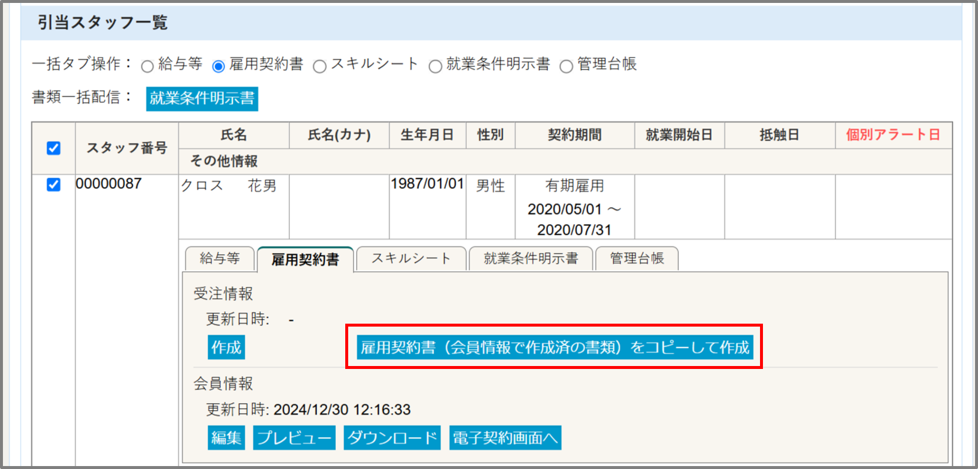
Task: Click the 就業条件明示書 bulk delivery button
Action: 202,98
